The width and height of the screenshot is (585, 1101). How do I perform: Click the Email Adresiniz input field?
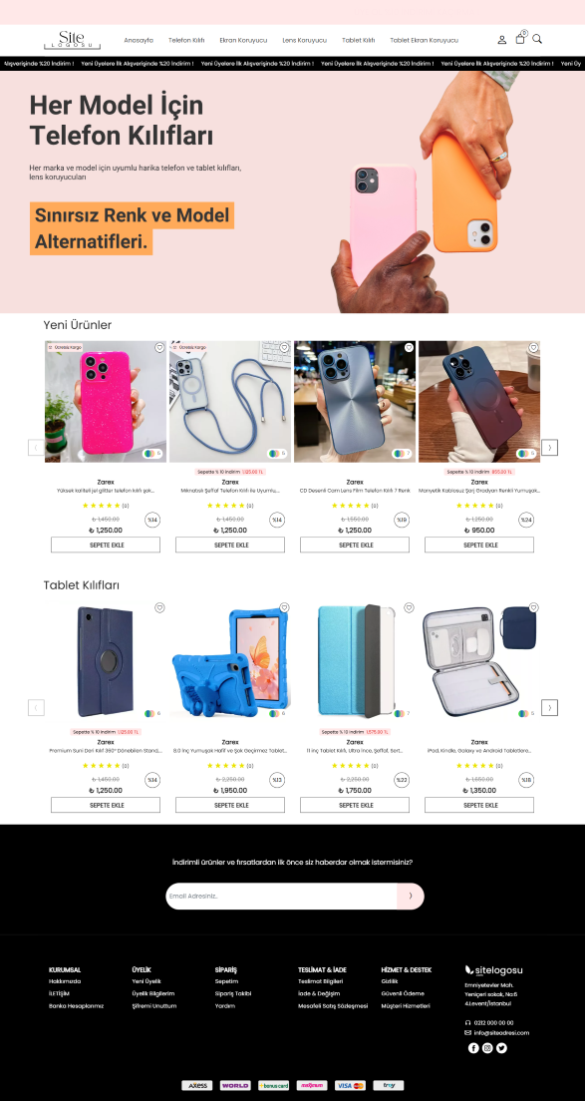[x=281, y=896]
